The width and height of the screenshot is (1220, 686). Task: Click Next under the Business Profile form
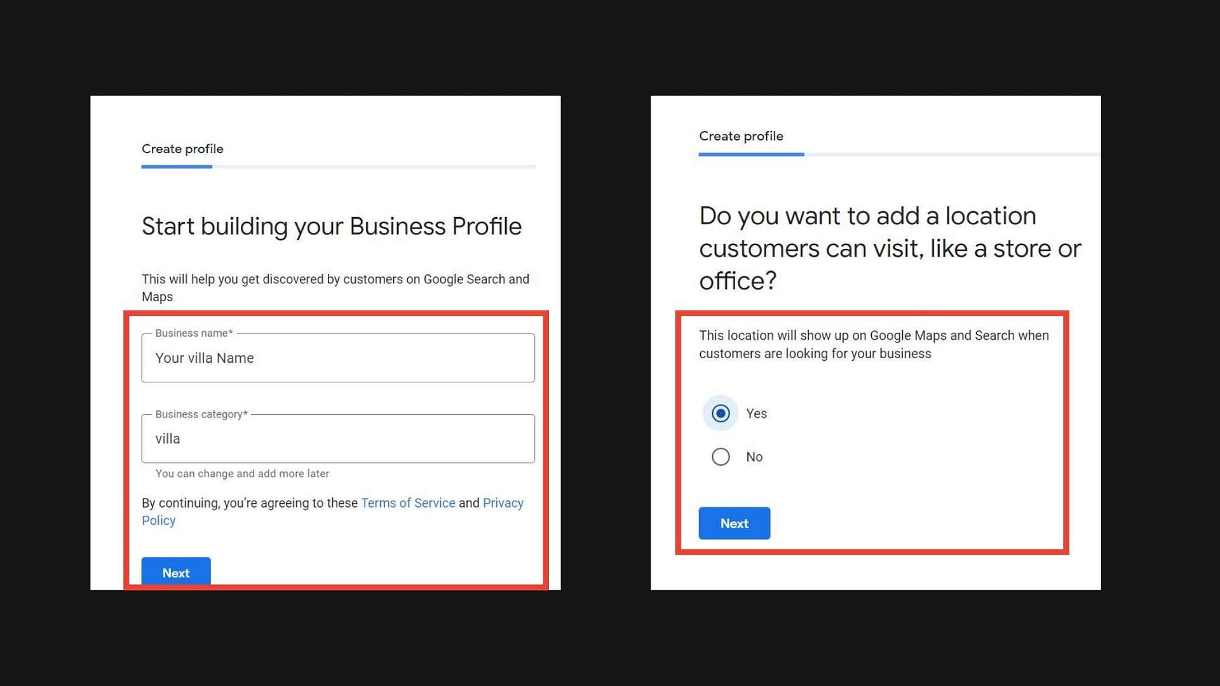click(176, 572)
